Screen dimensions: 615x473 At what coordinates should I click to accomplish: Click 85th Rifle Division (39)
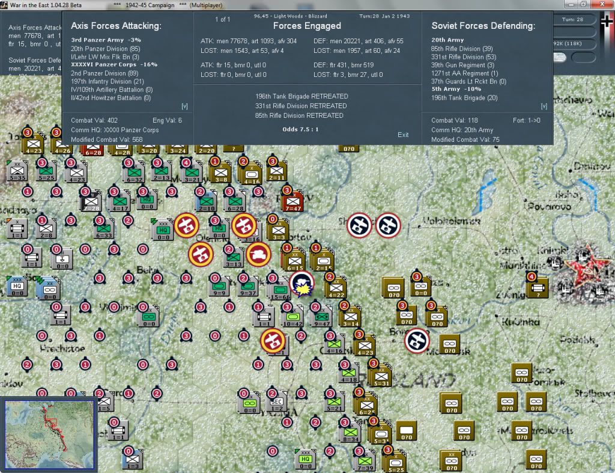(x=462, y=49)
